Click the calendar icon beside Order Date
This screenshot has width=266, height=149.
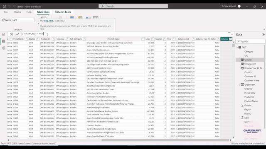tap(242, 84)
